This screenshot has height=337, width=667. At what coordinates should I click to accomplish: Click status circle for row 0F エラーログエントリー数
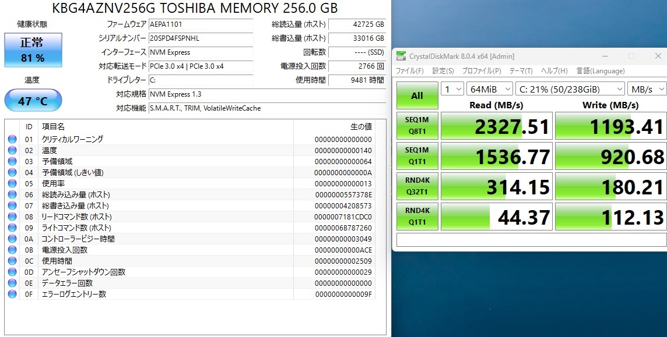click(12, 293)
